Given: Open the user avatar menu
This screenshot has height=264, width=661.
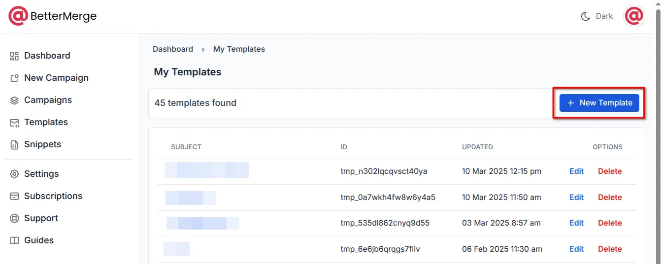Looking at the screenshot, I should (x=634, y=16).
